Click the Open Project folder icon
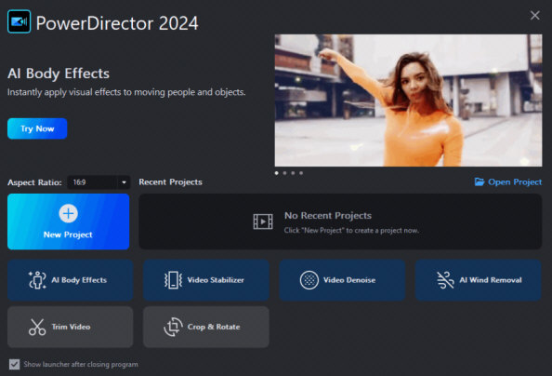Viewport: 552px width, 376px height. click(480, 182)
